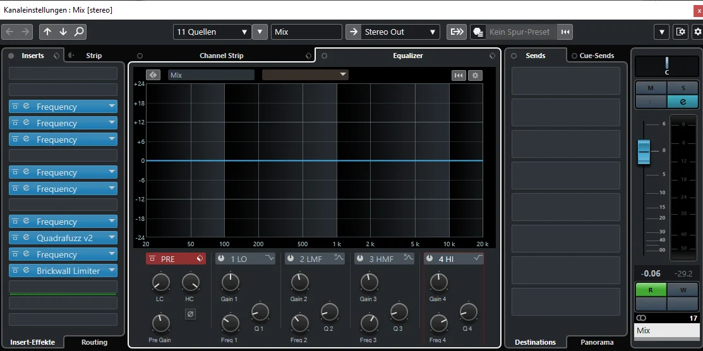Bypass the Sends via the tab circle

pos(514,56)
